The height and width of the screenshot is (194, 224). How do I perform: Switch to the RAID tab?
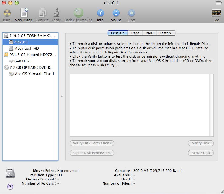(x=149, y=33)
